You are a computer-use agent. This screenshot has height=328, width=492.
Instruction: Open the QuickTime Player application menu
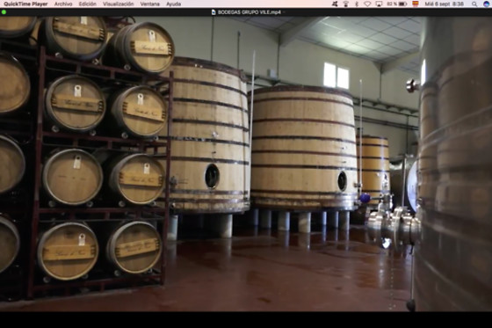[x=25, y=4]
